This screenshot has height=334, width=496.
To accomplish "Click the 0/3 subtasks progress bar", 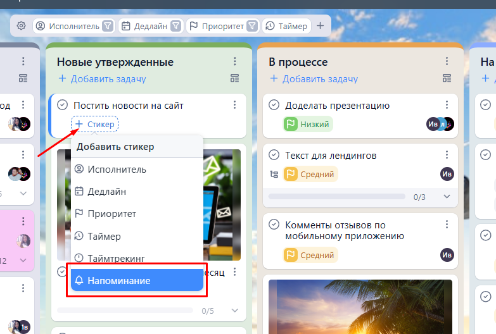I will (x=337, y=197).
